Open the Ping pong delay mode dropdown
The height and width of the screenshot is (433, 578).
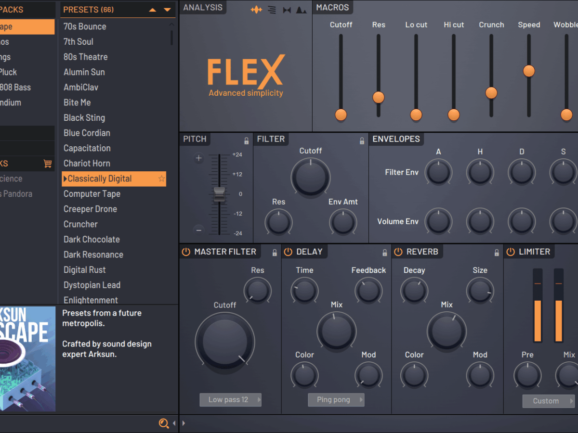tap(336, 400)
